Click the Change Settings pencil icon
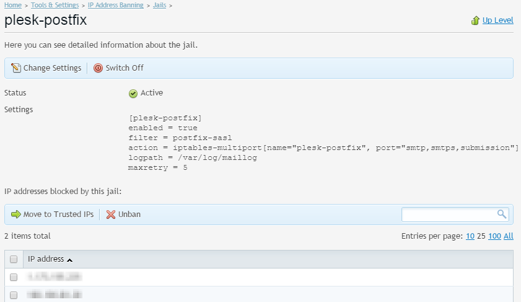Viewport: 521px width, 302px height. point(15,68)
